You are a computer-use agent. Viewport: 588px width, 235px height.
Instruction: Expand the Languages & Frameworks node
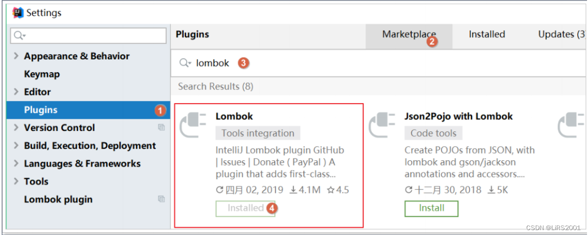pyautogui.click(x=17, y=164)
